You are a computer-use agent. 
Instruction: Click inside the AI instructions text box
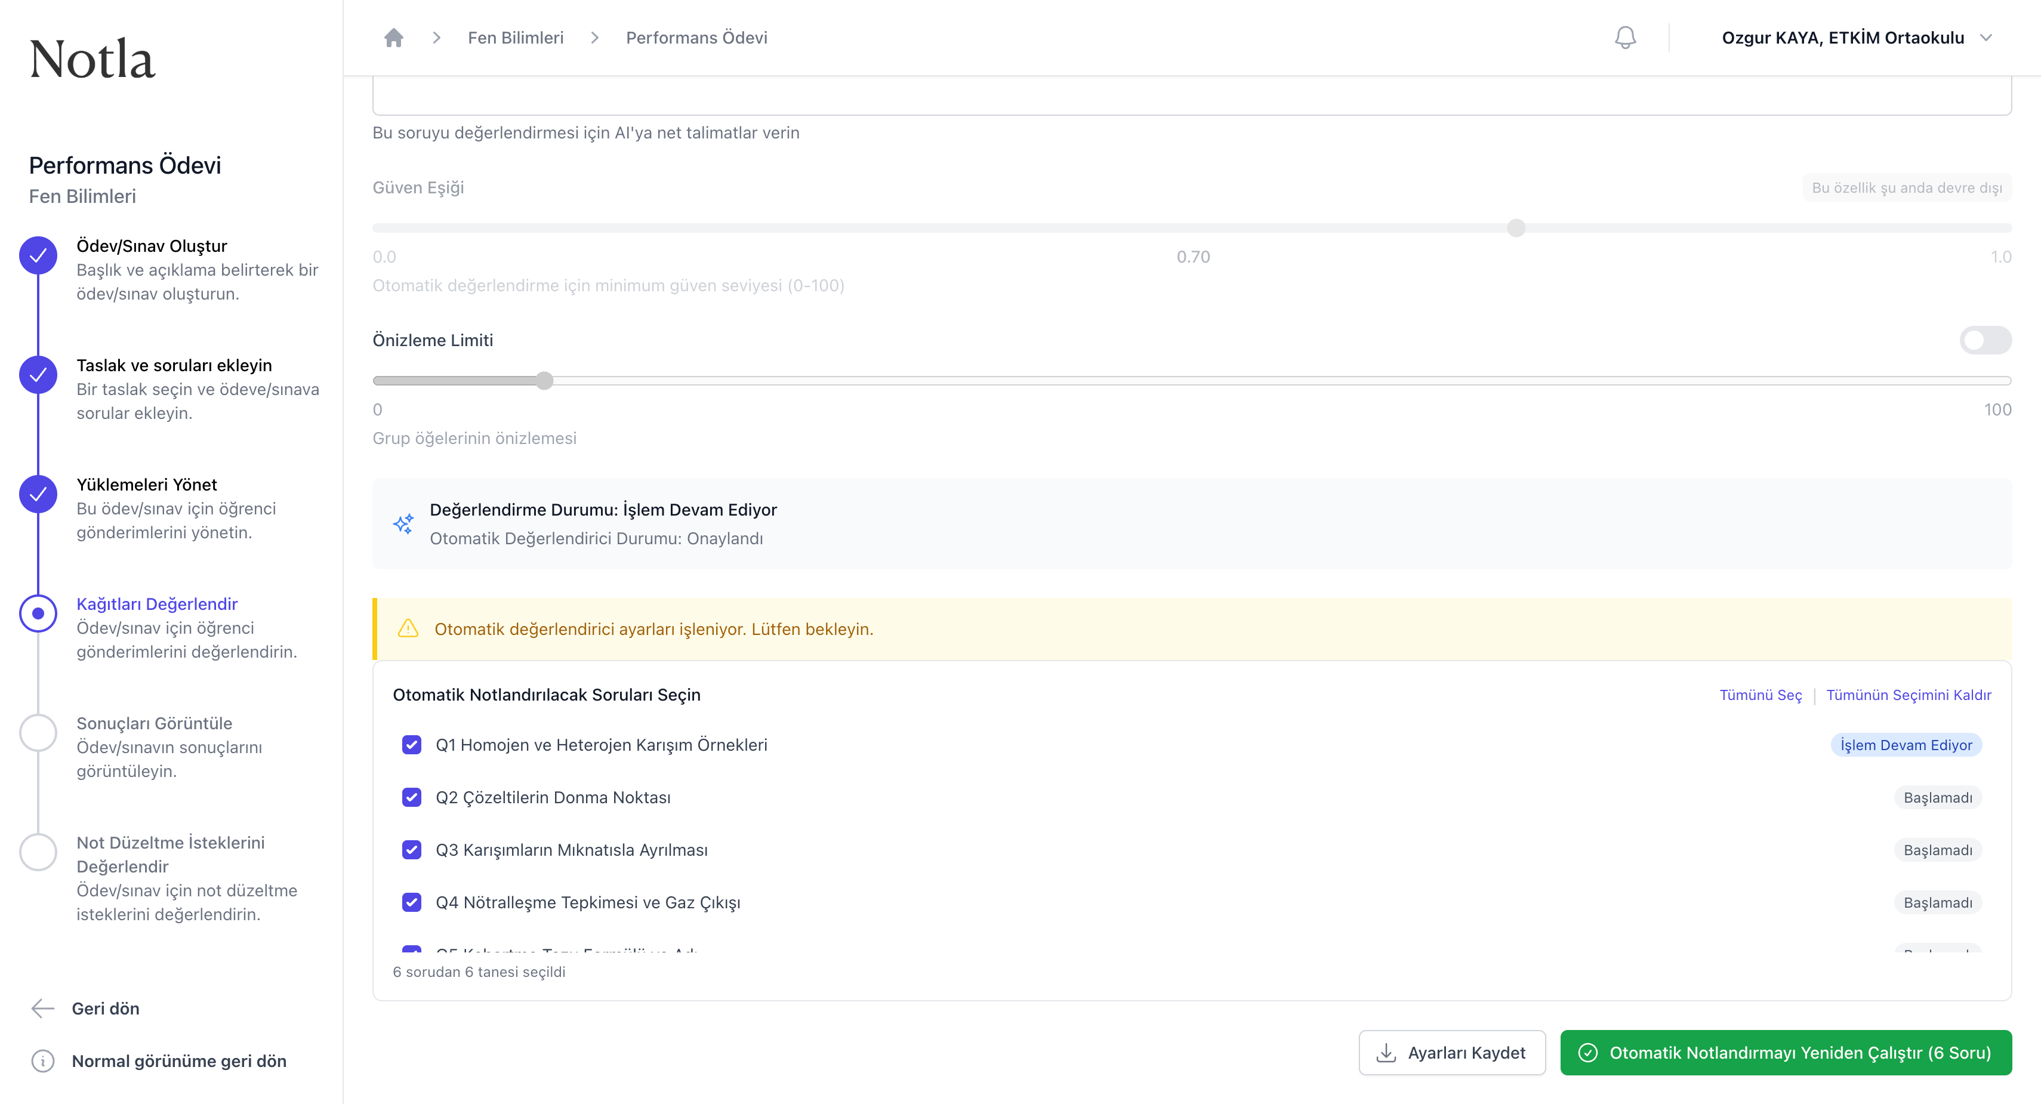1192,96
